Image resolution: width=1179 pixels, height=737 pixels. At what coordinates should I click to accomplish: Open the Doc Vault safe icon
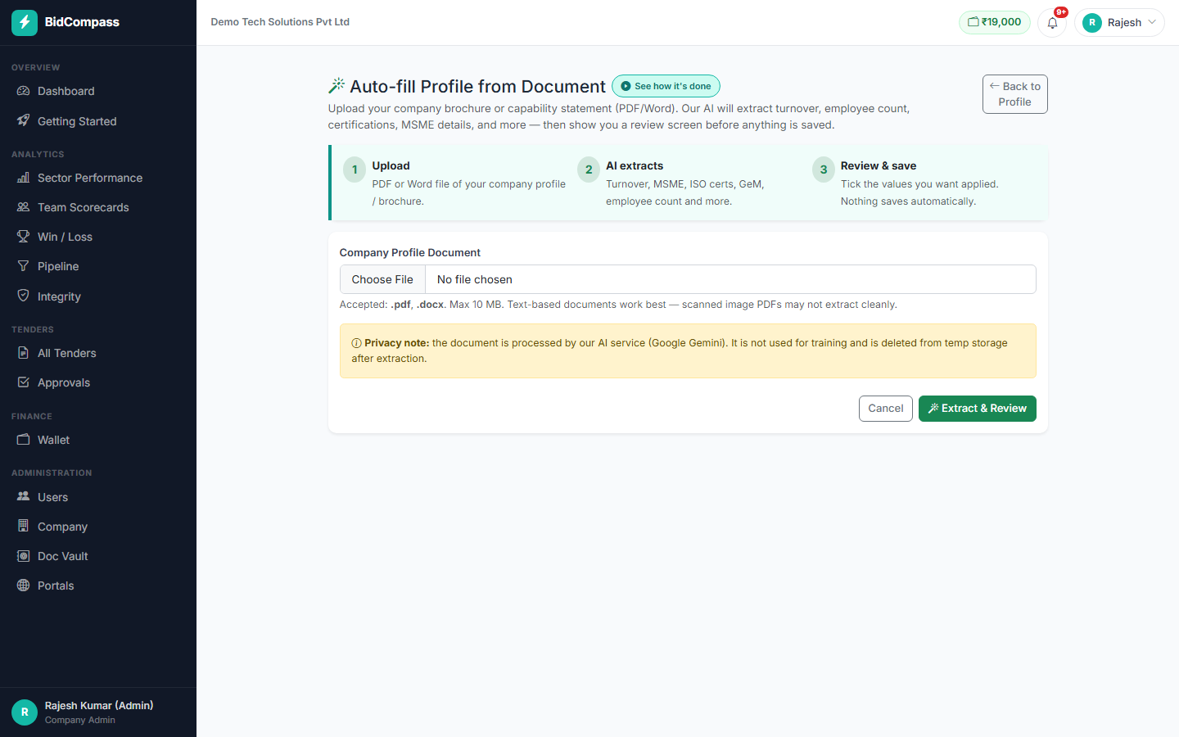pyautogui.click(x=23, y=556)
